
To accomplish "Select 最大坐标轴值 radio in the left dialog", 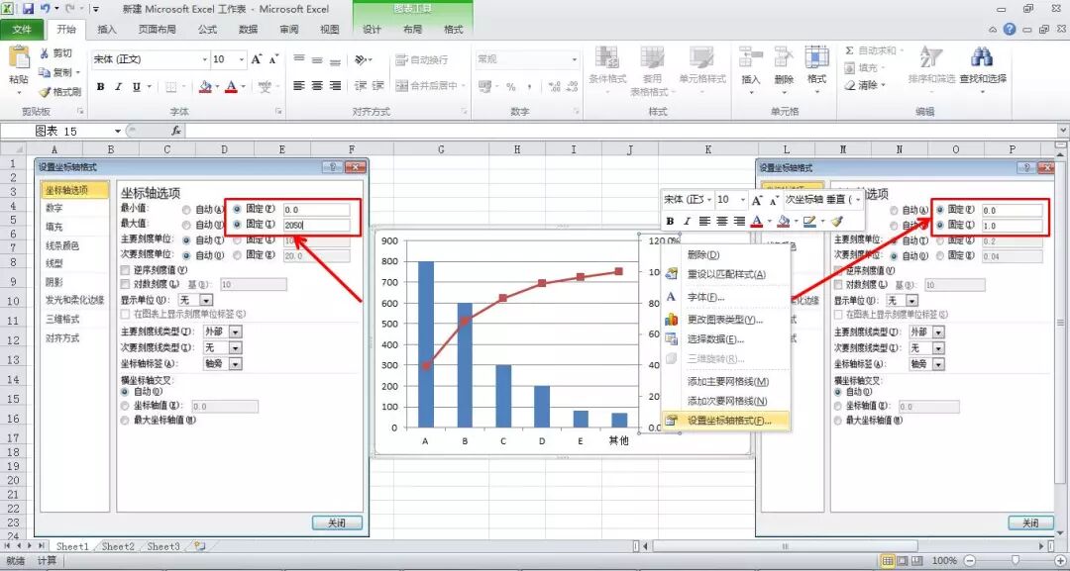I will [x=124, y=421].
